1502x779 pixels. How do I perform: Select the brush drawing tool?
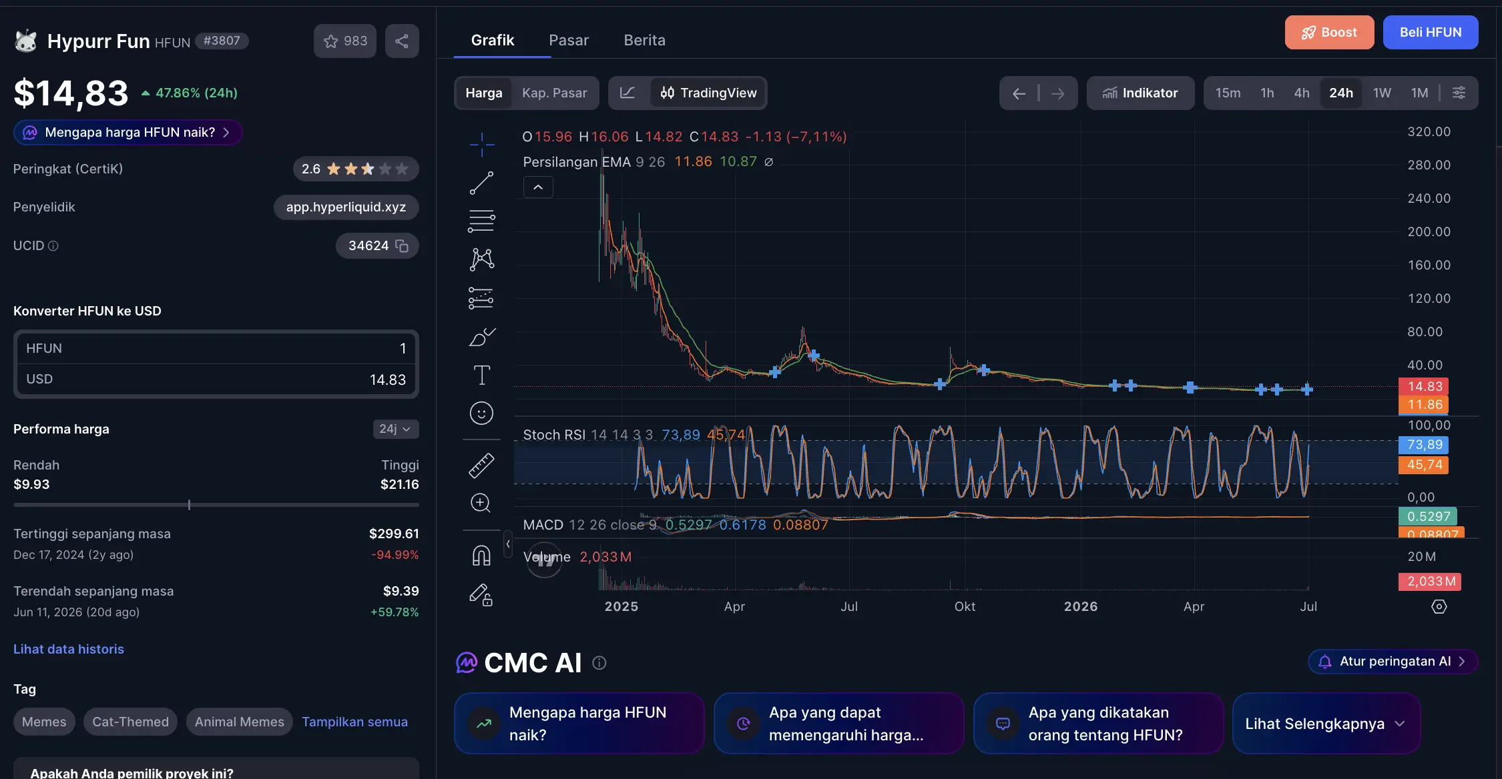tap(481, 337)
